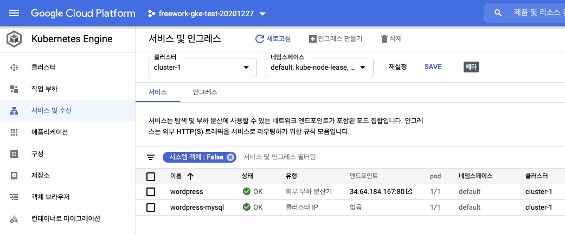Viewport: 565px width, 234px height.
Task: Check the wordpress-mysql row checkbox
Action: 151,208
